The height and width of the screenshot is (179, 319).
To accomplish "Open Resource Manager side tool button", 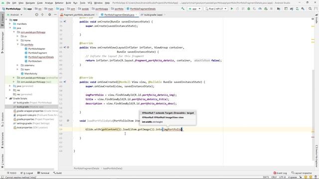I will [x=2, y=42].
